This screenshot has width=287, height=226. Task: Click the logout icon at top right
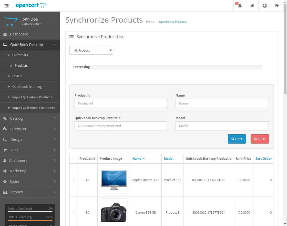coord(277,5)
